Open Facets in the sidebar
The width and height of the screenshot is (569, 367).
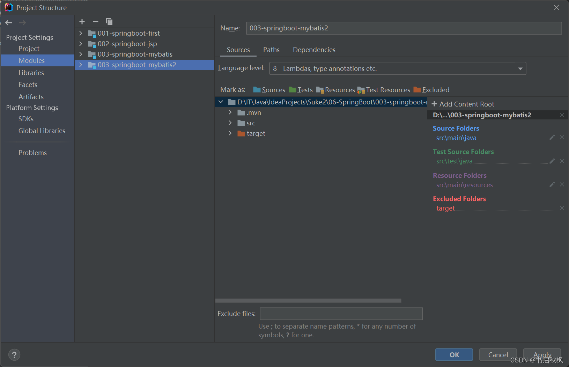click(28, 85)
